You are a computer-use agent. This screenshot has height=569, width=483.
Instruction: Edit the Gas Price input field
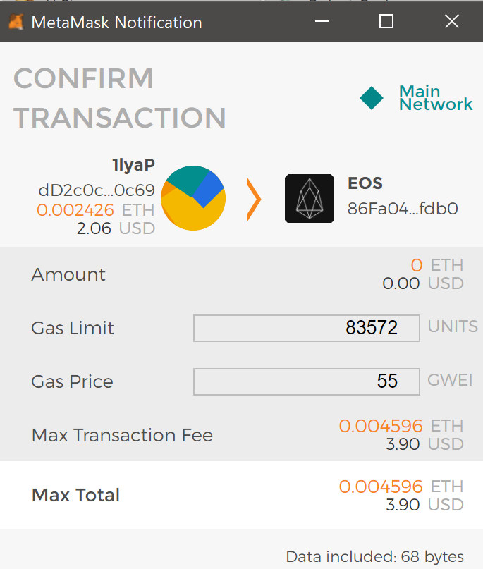tap(307, 381)
